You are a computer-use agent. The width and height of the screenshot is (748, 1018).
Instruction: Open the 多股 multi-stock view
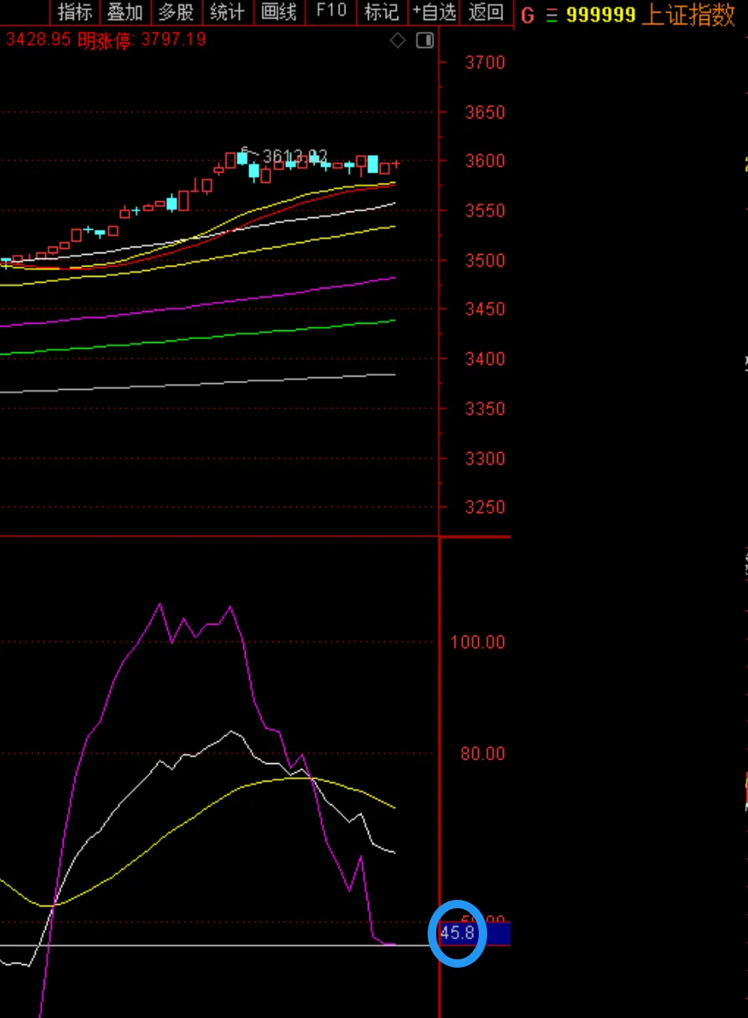click(x=176, y=12)
